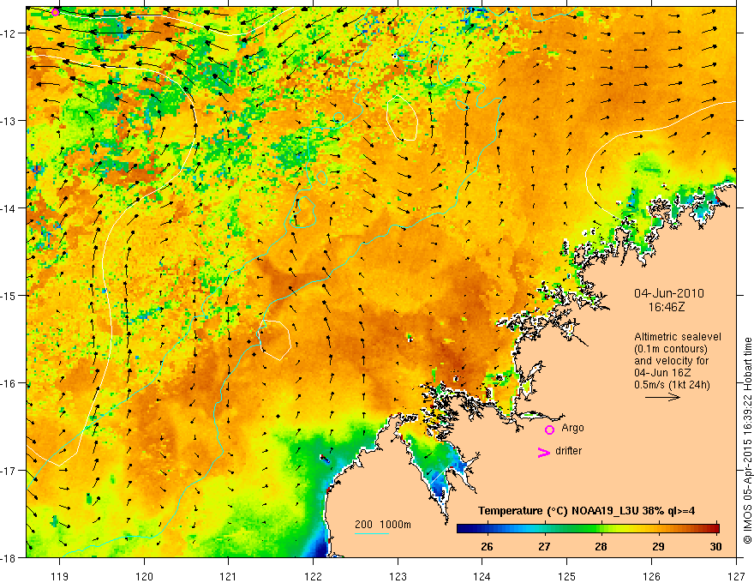Click the 122 longitude axis label

313,576
